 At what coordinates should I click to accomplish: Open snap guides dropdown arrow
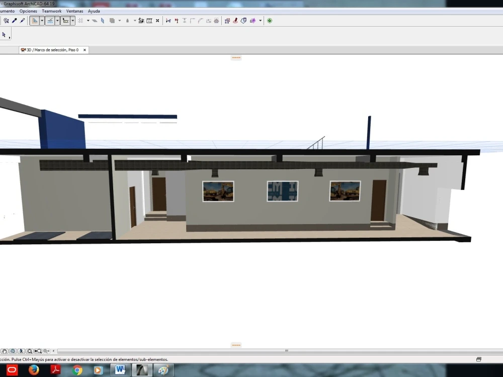coord(57,21)
